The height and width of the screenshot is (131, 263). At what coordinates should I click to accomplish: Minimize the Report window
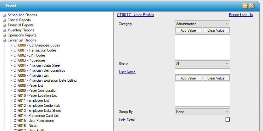[245, 6]
